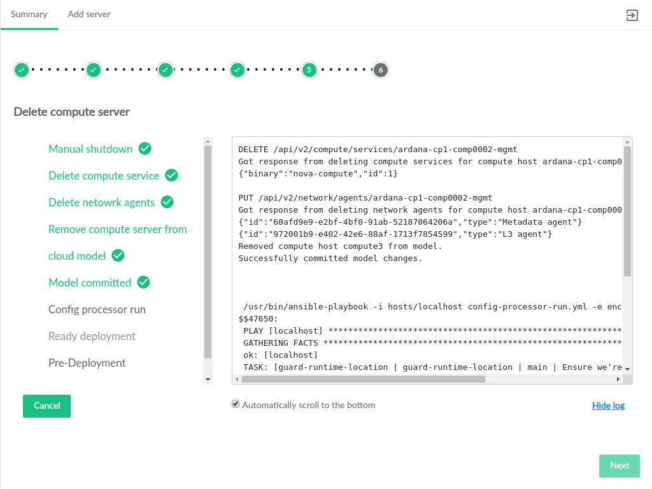Click the third completed wizard step circle
This screenshot has width=652, height=489.
pos(166,70)
